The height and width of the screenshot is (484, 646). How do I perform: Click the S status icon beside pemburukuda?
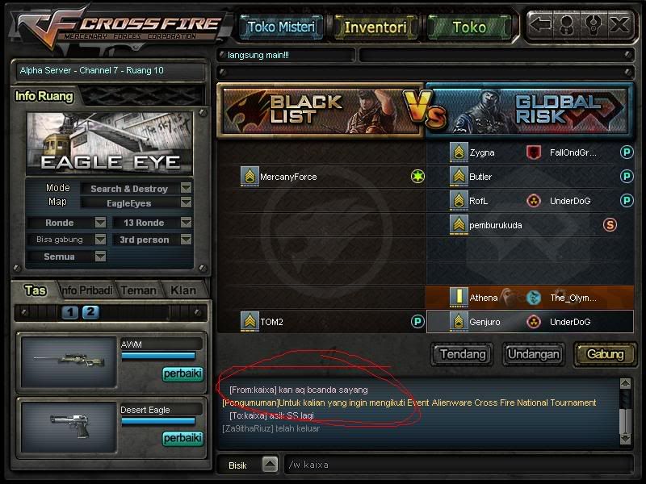point(610,225)
